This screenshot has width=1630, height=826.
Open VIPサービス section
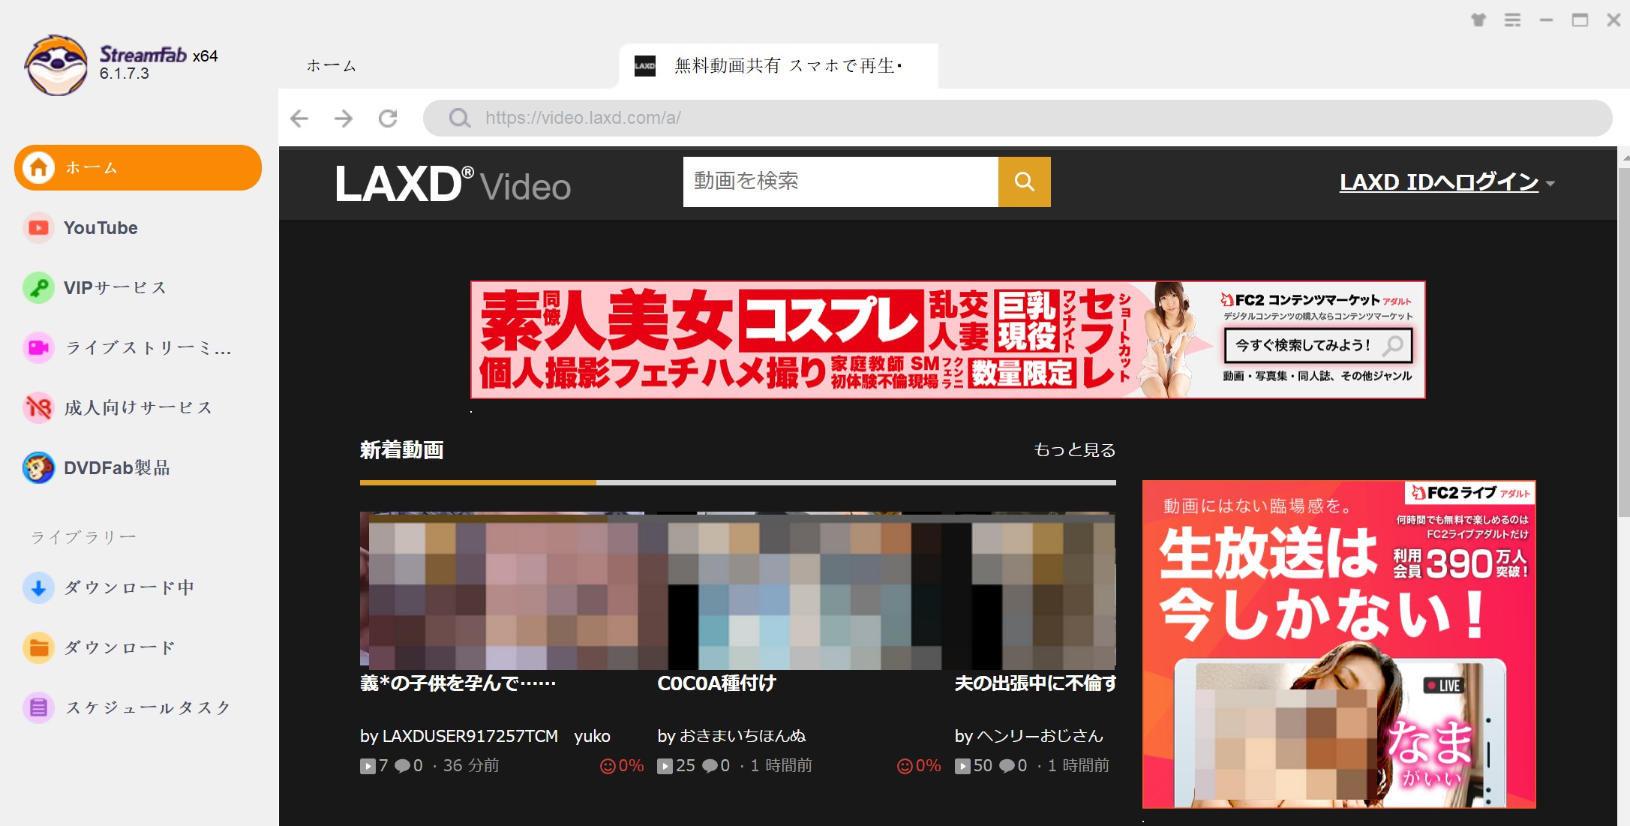(x=115, y=288)
